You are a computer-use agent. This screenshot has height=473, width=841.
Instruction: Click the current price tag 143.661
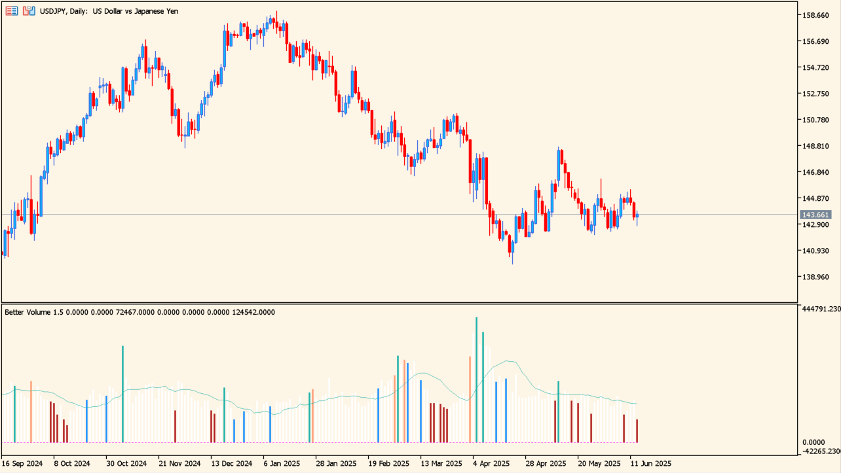pyautogui.click(x=815, y=215)
